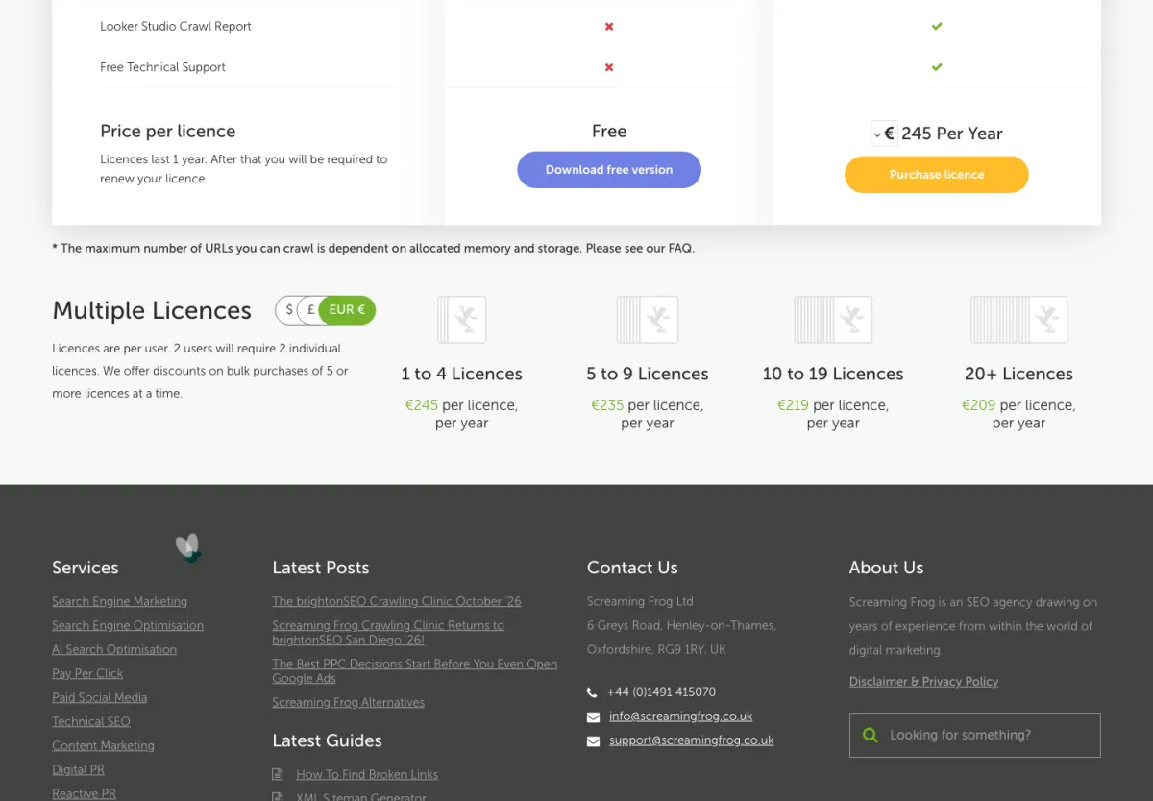Click the €235 per licence price
This screenshot has height=801, width=1153.
[x=607, y=404]
